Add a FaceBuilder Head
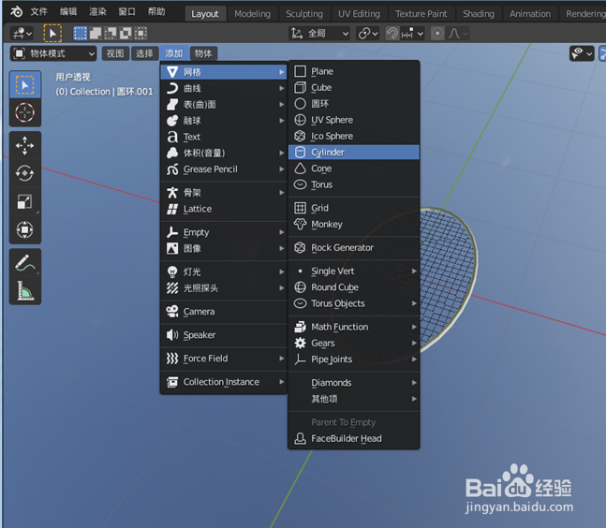Image resolution: width=606 pixels, height=528 pixels. (x=354, y=438)
